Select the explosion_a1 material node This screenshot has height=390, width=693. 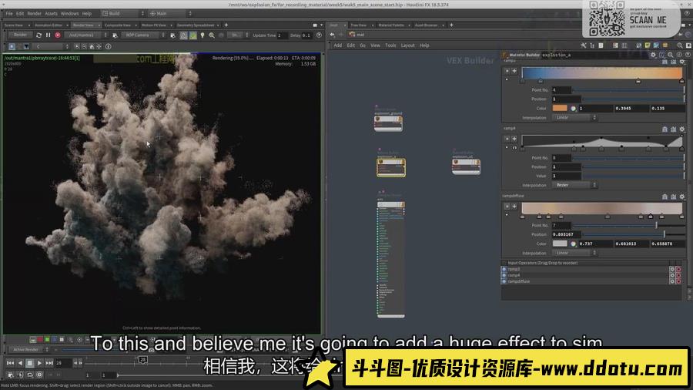[466, 166]
